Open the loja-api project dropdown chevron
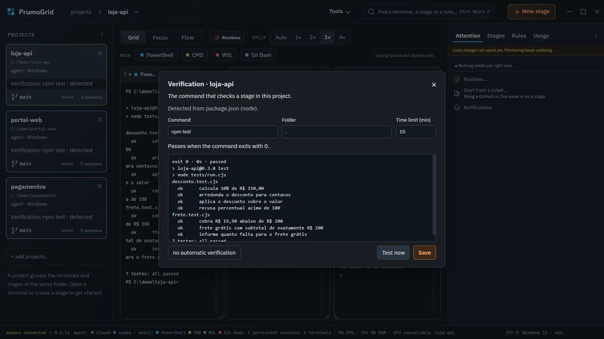604x339 pixels. tap(136, 12)
